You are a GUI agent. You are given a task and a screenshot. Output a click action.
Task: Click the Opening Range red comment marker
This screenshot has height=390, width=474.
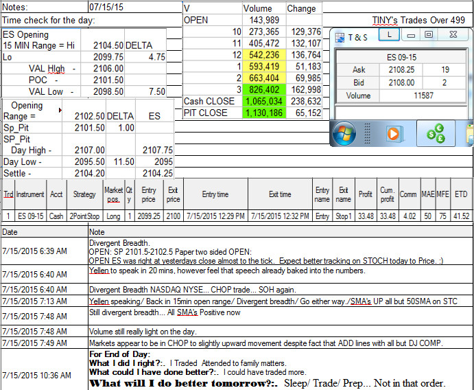pyautogui.click(x=60, y=110)
